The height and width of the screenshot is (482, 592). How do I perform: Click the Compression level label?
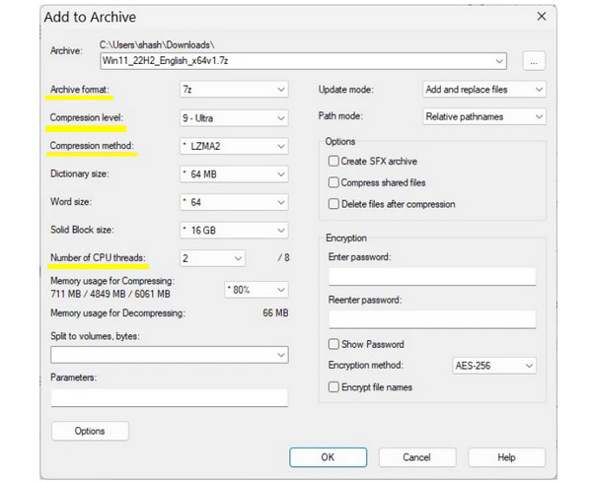click(87, 117)
